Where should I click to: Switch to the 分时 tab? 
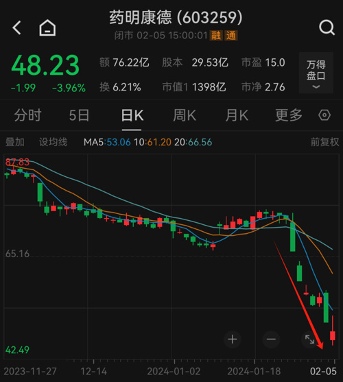[x=27, y=115]
